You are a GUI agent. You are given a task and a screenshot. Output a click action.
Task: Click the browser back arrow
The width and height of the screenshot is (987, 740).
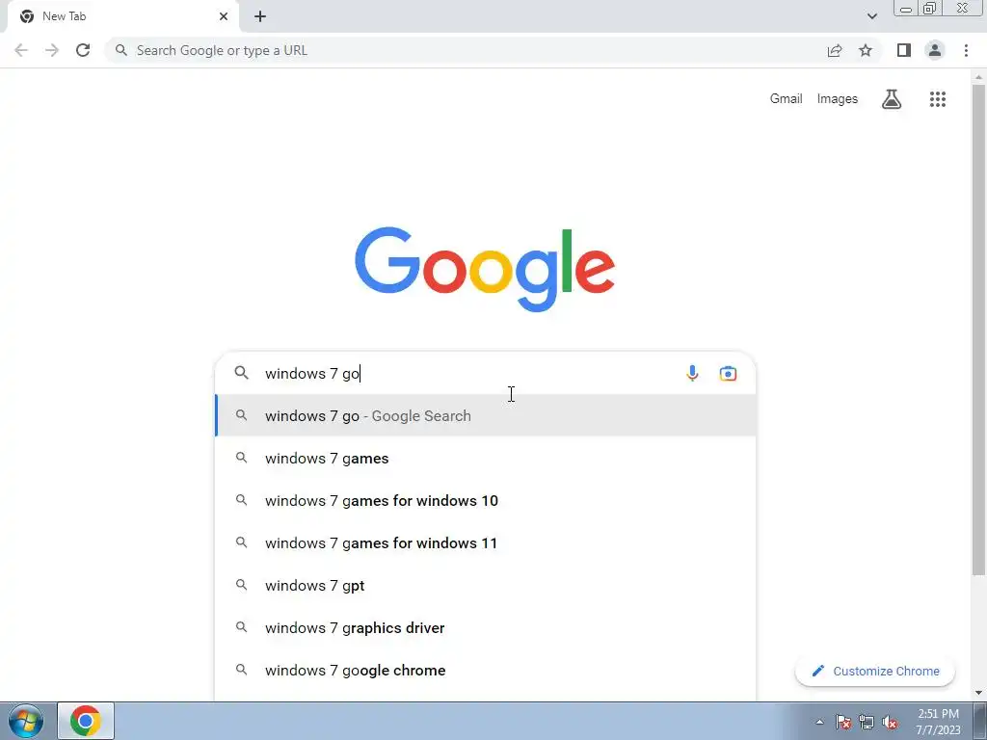pos(21,50)
